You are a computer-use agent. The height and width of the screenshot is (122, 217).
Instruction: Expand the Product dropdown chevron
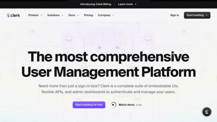(41, 15)
